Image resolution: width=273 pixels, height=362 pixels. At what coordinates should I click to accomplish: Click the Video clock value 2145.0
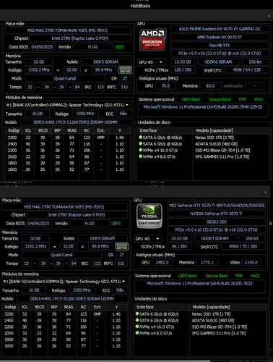point(251,262)
